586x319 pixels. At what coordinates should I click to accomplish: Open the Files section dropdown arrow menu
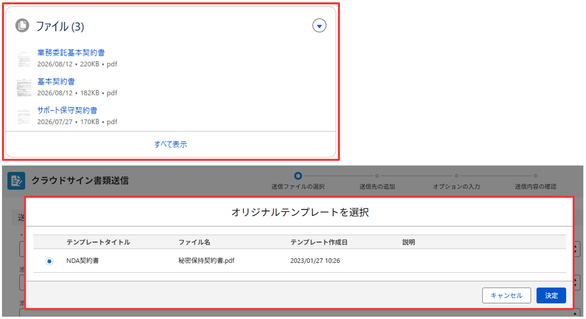point(319,26)
